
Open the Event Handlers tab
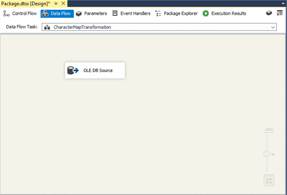pyautogui.click(x=131, y=14)
